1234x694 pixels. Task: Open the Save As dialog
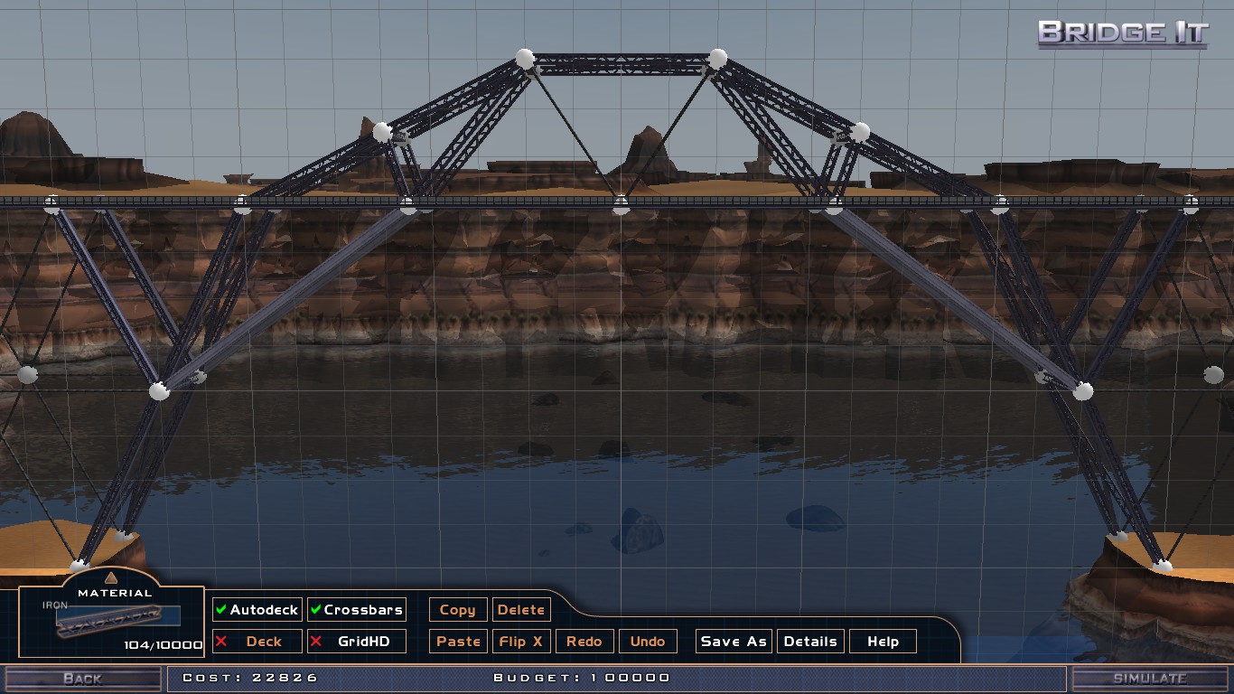(x=734, y=642)
